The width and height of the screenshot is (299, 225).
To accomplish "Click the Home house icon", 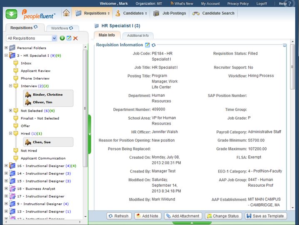I will tap(66, 13).
